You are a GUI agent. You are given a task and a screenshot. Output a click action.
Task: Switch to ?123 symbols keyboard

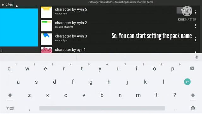10,108
